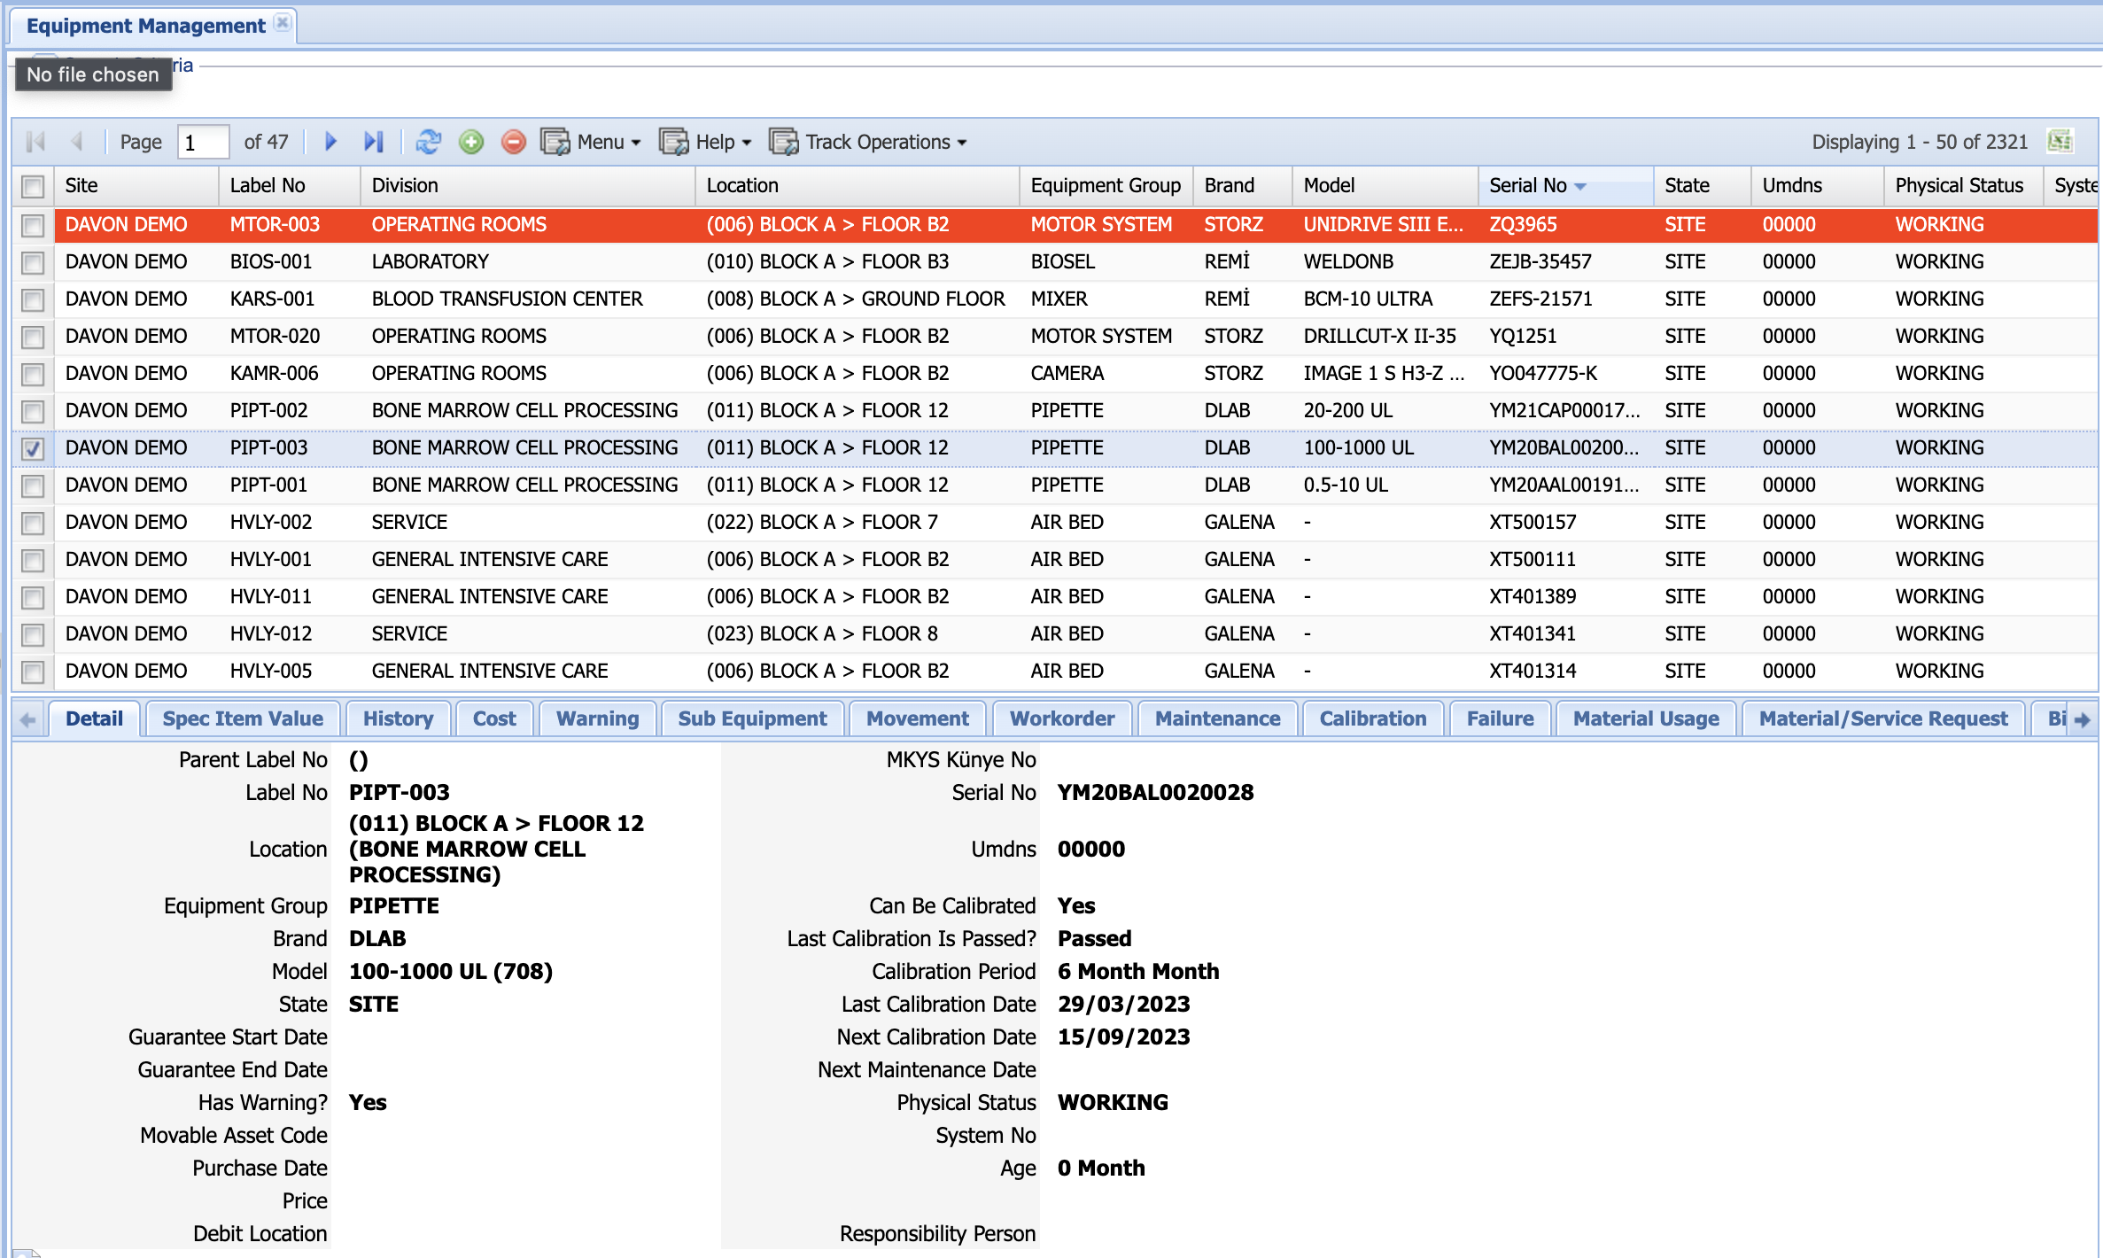
Task: Check the BIOS-001 row checkbox
Action: (x=33, y=262)
